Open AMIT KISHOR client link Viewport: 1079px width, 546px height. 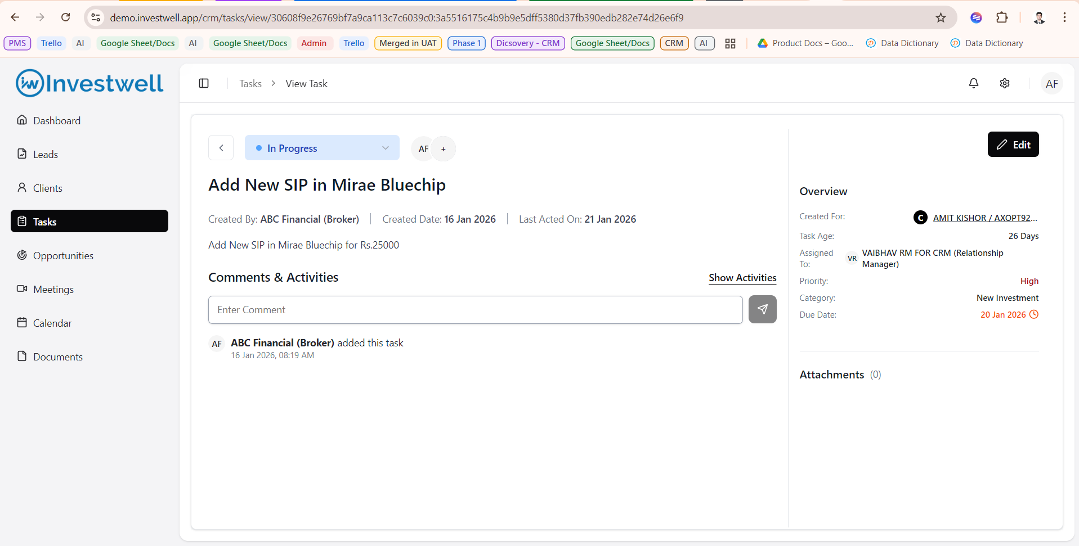point(985,218)
